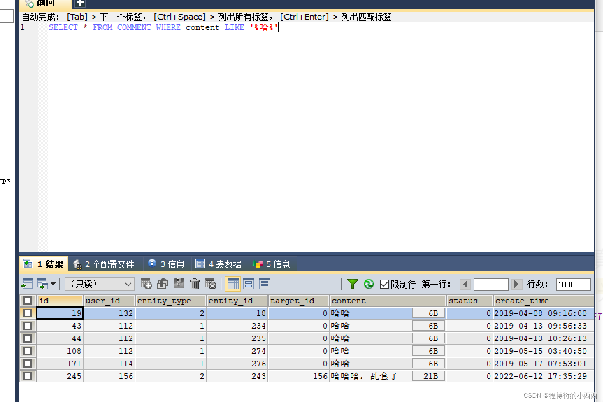Click the entity_id cell 274

click(x=237, y=351)
